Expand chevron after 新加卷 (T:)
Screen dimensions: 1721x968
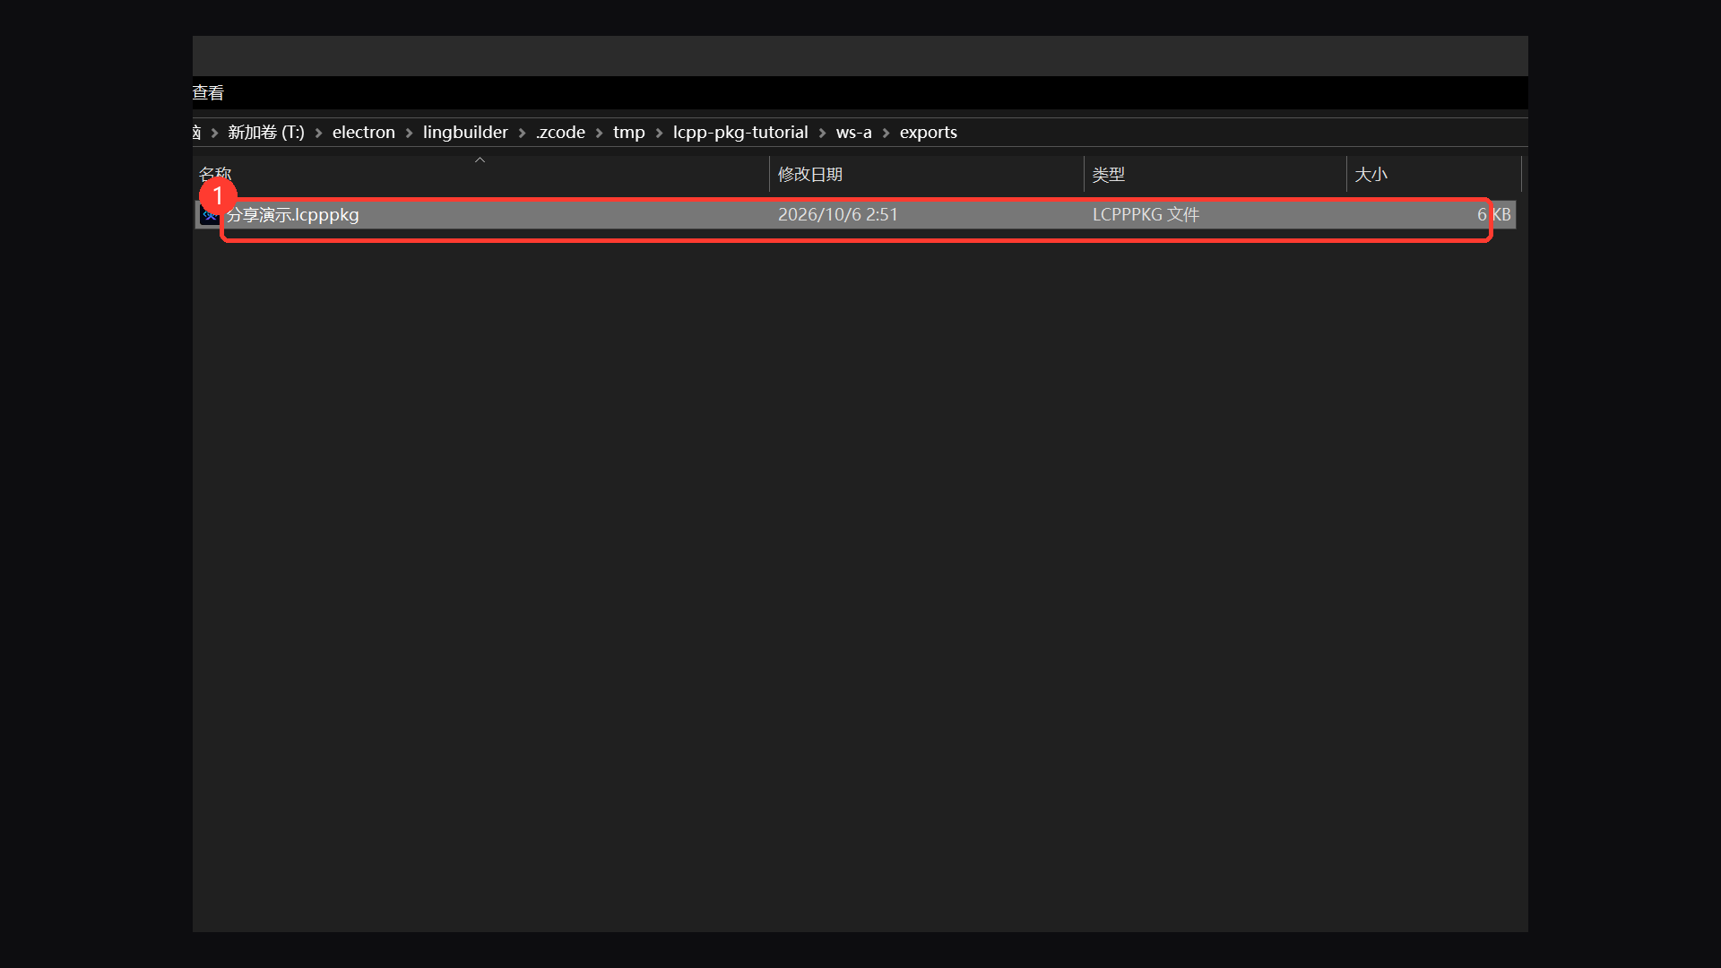(x=318, y=133)
